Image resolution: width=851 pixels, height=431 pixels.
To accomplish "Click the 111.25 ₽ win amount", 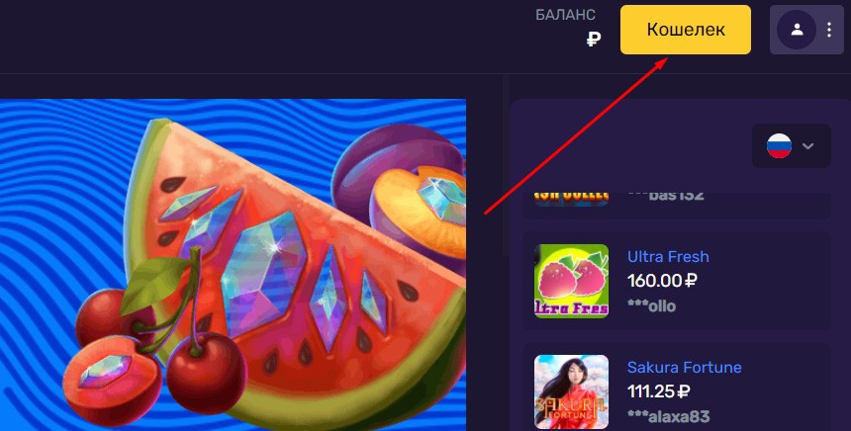I will point(658,391).
